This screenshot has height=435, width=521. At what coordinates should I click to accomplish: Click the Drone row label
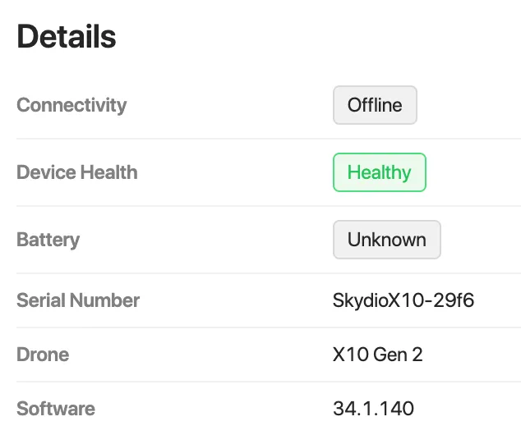(x=43, y=355)
